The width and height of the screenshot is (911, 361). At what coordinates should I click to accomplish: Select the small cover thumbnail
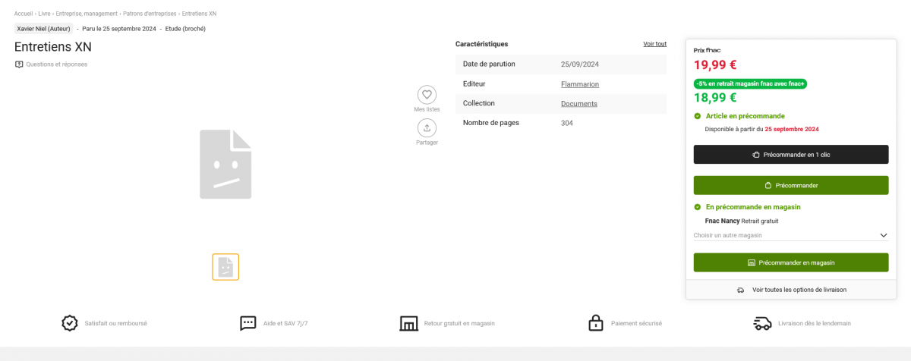point(225,267)
